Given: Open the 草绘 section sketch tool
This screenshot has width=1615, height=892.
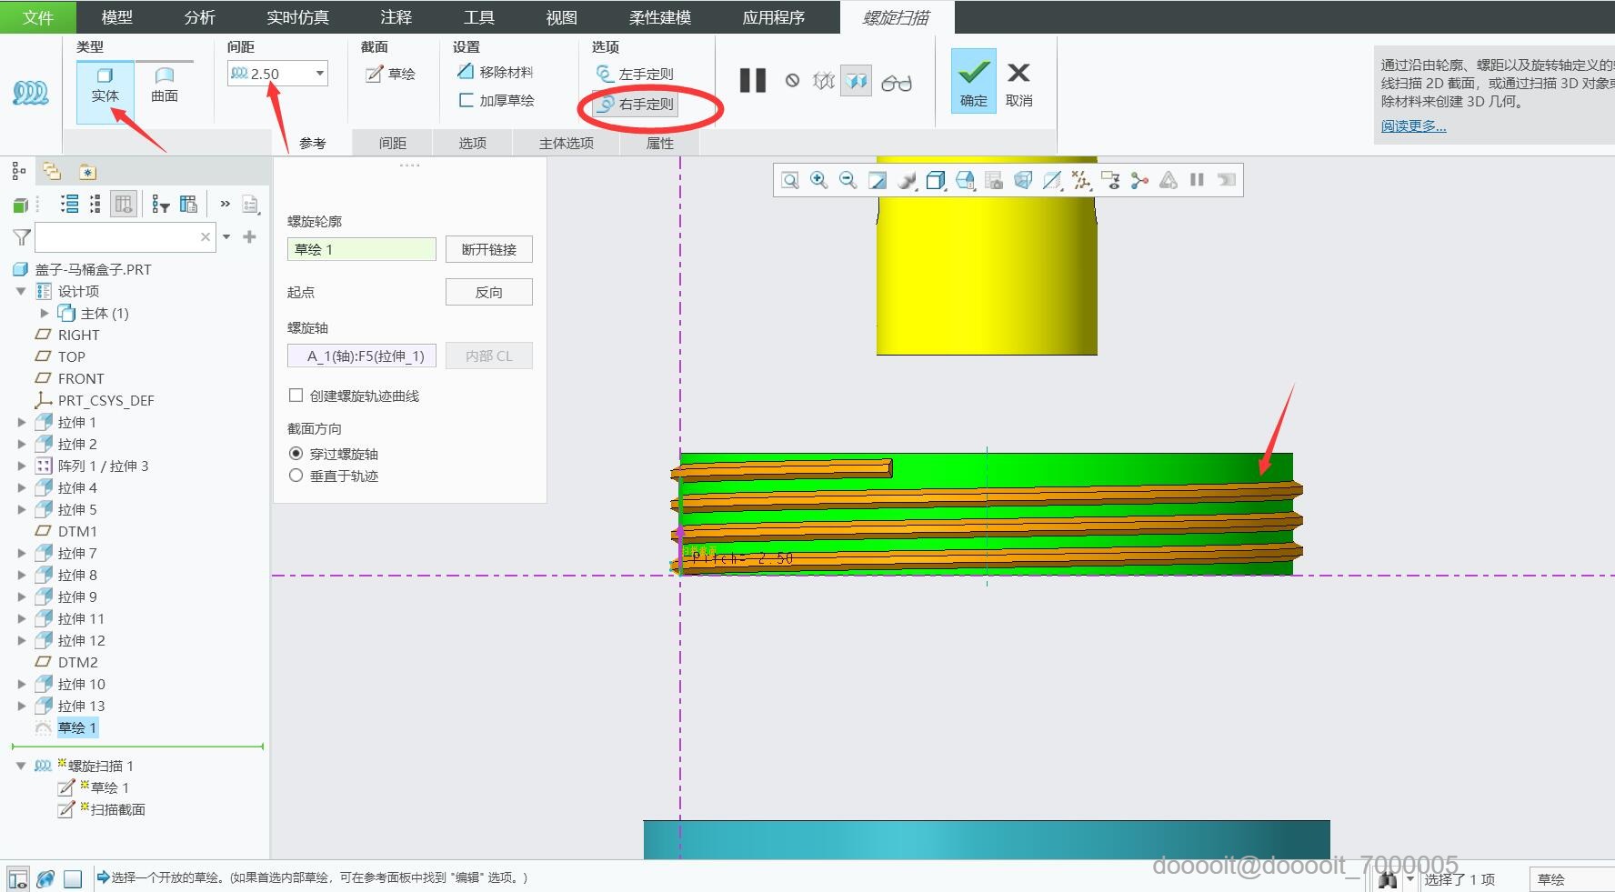Looking at the screenshot, I should 390,74.
